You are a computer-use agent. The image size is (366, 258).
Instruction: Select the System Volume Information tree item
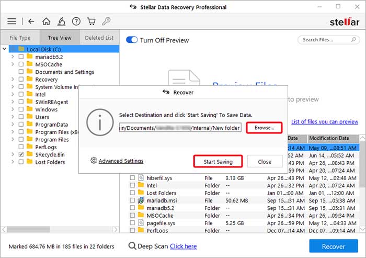(x=56, y=87)
